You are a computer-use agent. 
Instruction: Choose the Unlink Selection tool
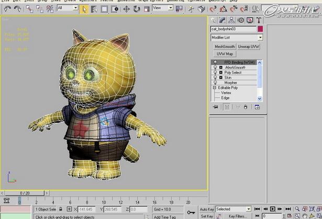pos(40,9)
